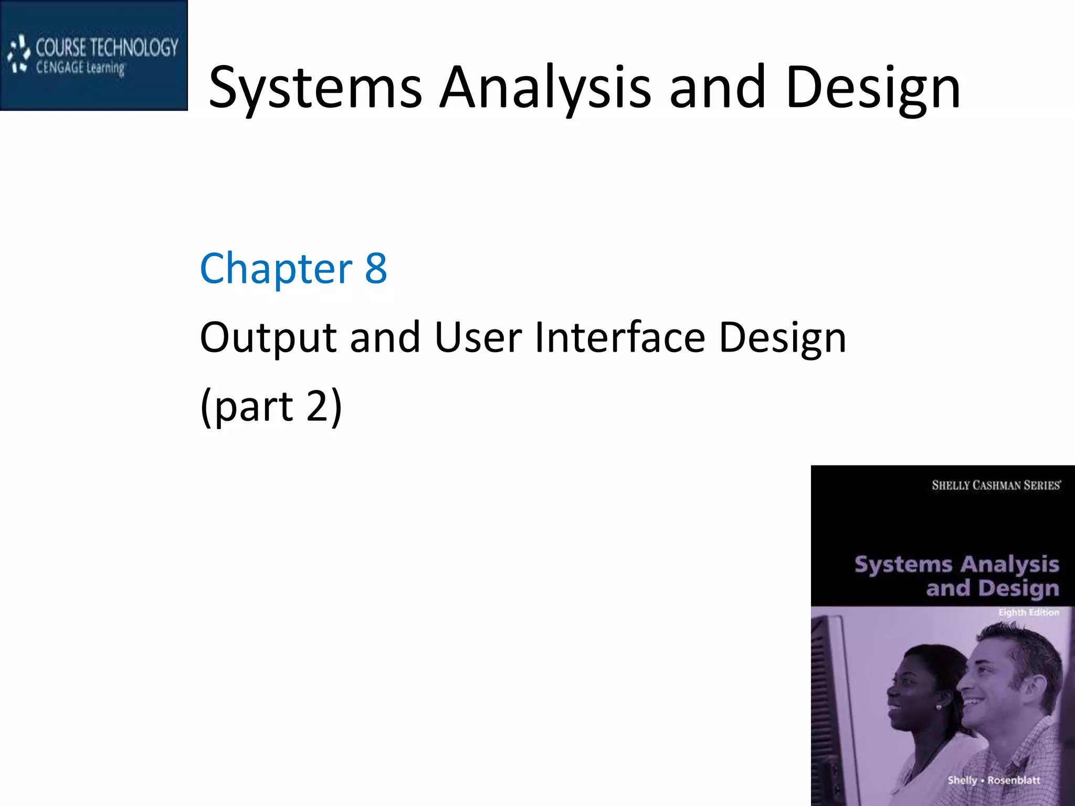Click the COURSE TECHNOLOGY wordmark
The height and width of the screenshot is (806, 1075).
point(107,48)
